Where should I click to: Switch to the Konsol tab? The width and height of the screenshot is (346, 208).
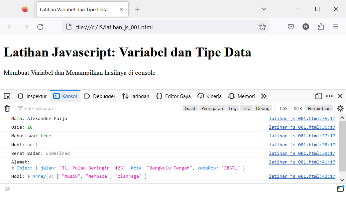[65, 96]
